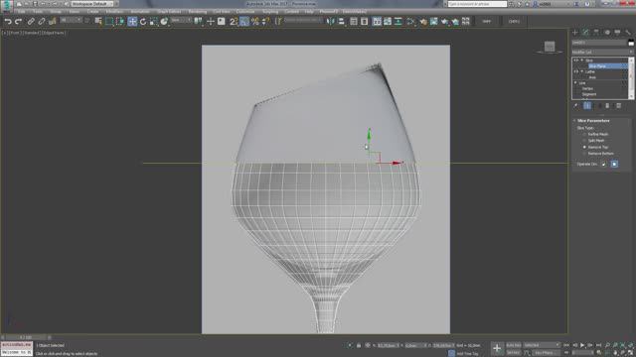Screen dimensions: 636x357
Task: Open the Create command panel tab
Action: [574, 32]
